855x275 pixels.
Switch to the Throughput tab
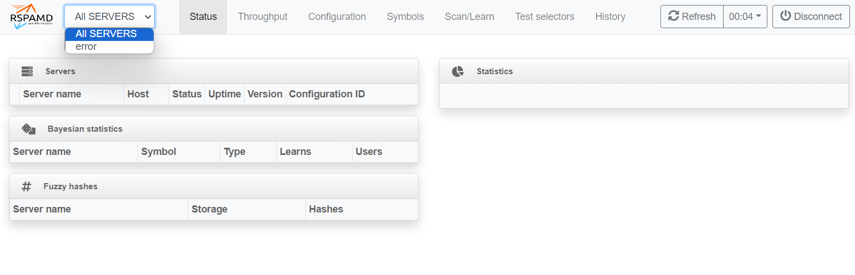(x=262, y=17)
